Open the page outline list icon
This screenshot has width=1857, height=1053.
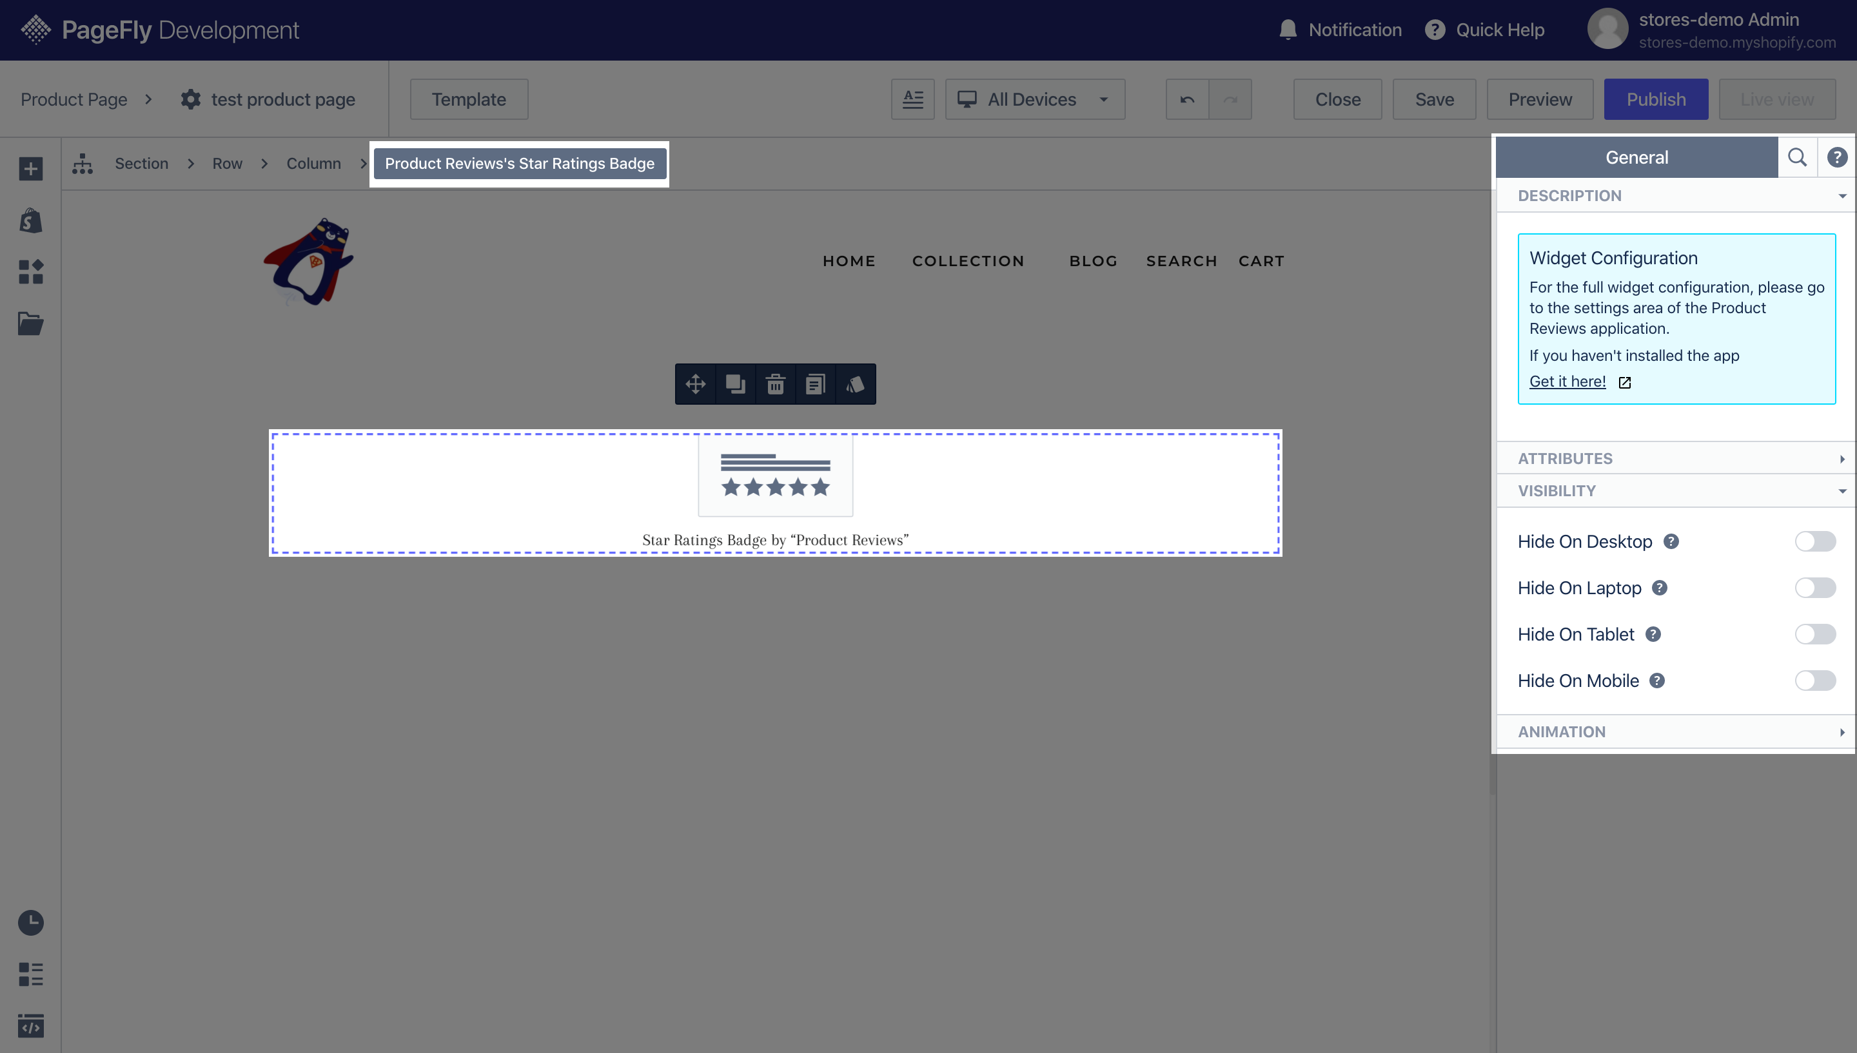pyautogui.click(x=30, y=974)
